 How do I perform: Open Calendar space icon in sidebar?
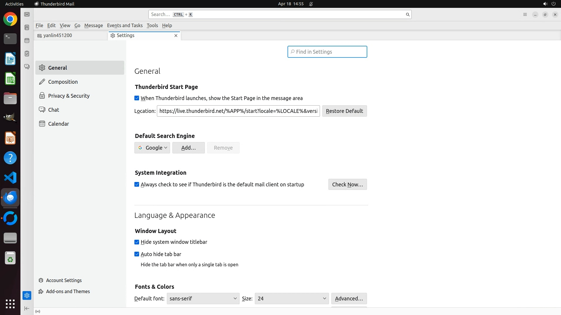pyautogui.click(x=27, y=41)
